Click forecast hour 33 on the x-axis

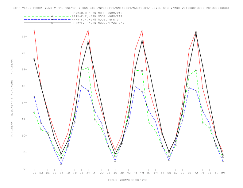coord(108,173)
